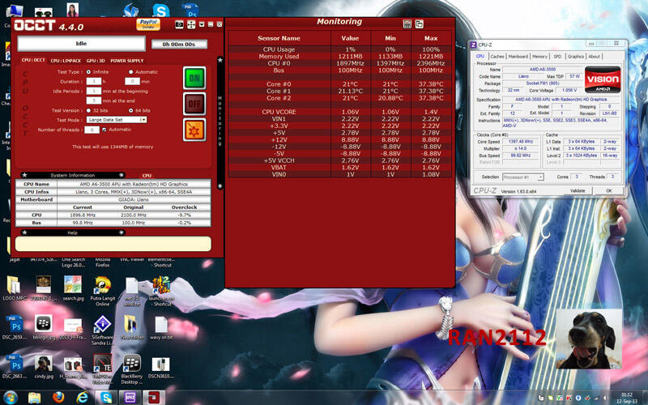Switch to OCCT taskbar button

[x=154, y=398]
